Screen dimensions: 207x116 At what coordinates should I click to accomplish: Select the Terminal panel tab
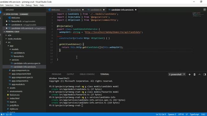point(105,74)
